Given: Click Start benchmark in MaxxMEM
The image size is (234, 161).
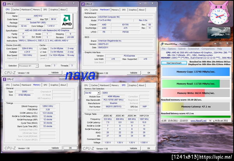Looking at the screenshot, I should [174, 63].
